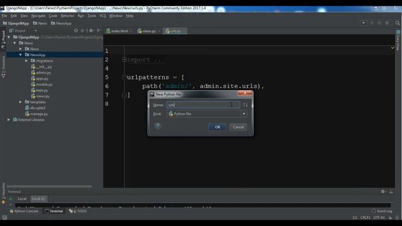Click the Search Everywhere magnifier icon
This screenshot has width=402, height=226.
pyautogui.click(x=398, y=23)
